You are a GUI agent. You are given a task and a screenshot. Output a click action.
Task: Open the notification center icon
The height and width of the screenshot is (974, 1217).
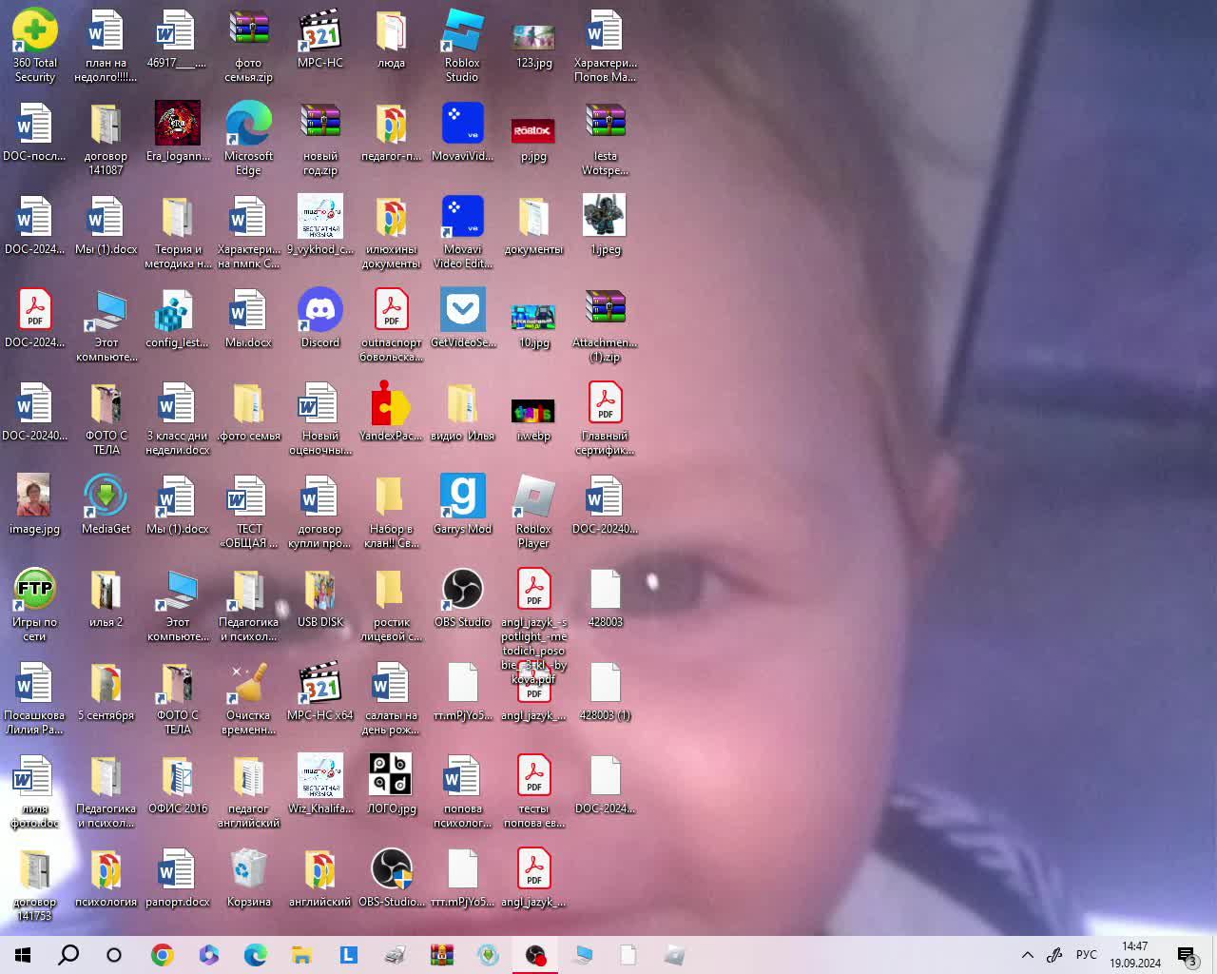pyautogui.click(x=1187, y=955)
